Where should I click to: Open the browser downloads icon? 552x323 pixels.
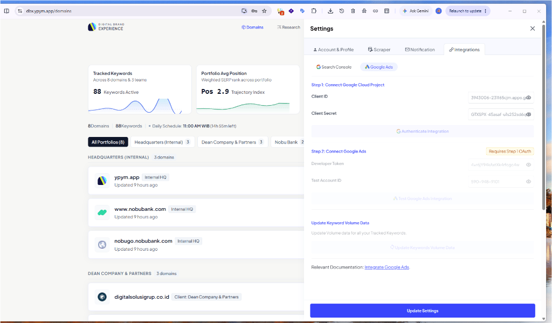tap(330, 11)
